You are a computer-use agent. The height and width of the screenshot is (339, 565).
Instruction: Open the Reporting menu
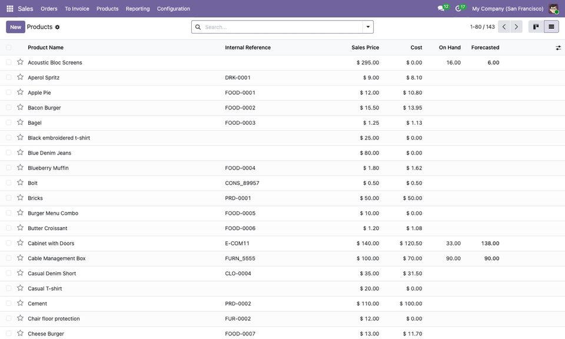point(138,9)
